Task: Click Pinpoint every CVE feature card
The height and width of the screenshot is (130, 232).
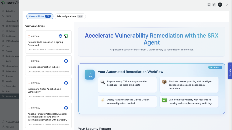Action: 127,85
